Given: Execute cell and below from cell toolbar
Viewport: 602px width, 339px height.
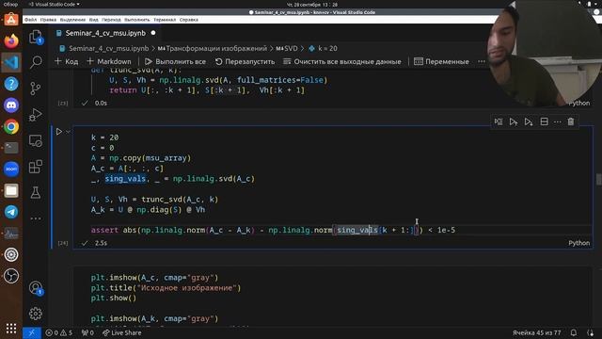Looking at the screenshot, I should tap(529, 121).
